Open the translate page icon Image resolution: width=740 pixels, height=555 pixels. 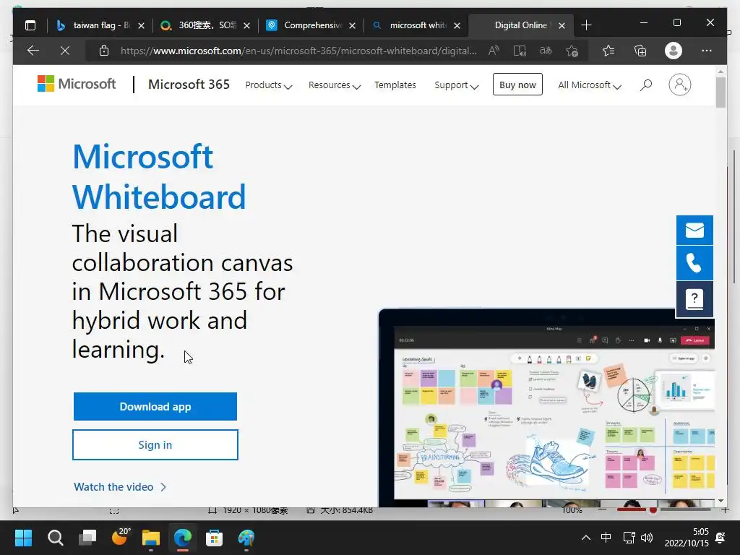[546, 51]
